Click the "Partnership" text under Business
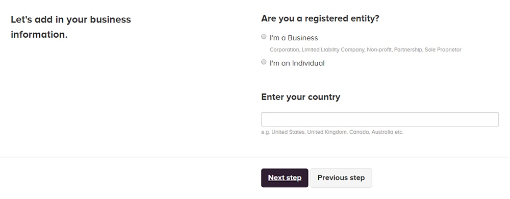This screenshot has height=199, width=510. [408, 50]
